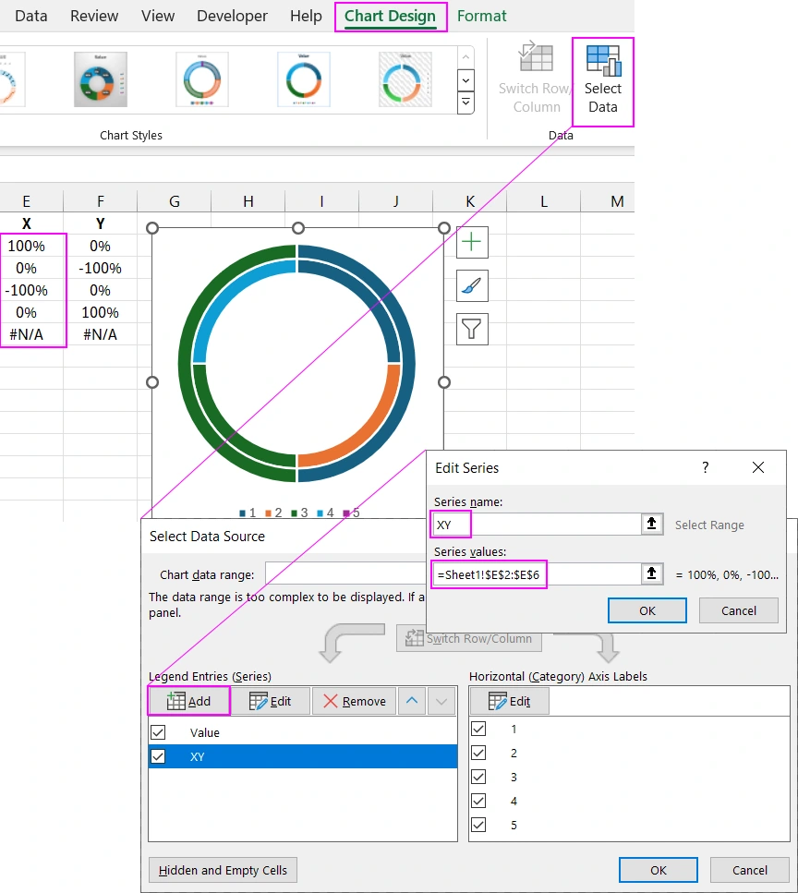Confirm Edit Series with OK
The height and width of the screenshot is (893, 798).
pos(647,609)
